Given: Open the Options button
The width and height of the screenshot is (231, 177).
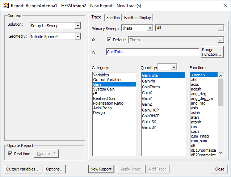Looking at the screenshot, I should [55, 169].
